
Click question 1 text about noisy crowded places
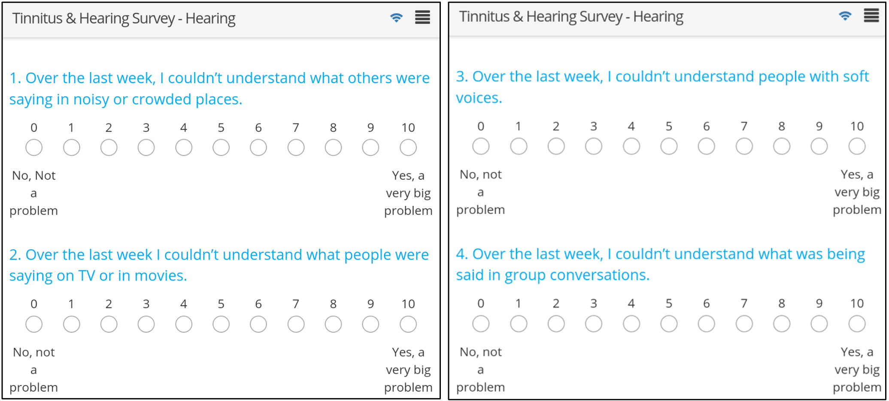click(219, 88)
